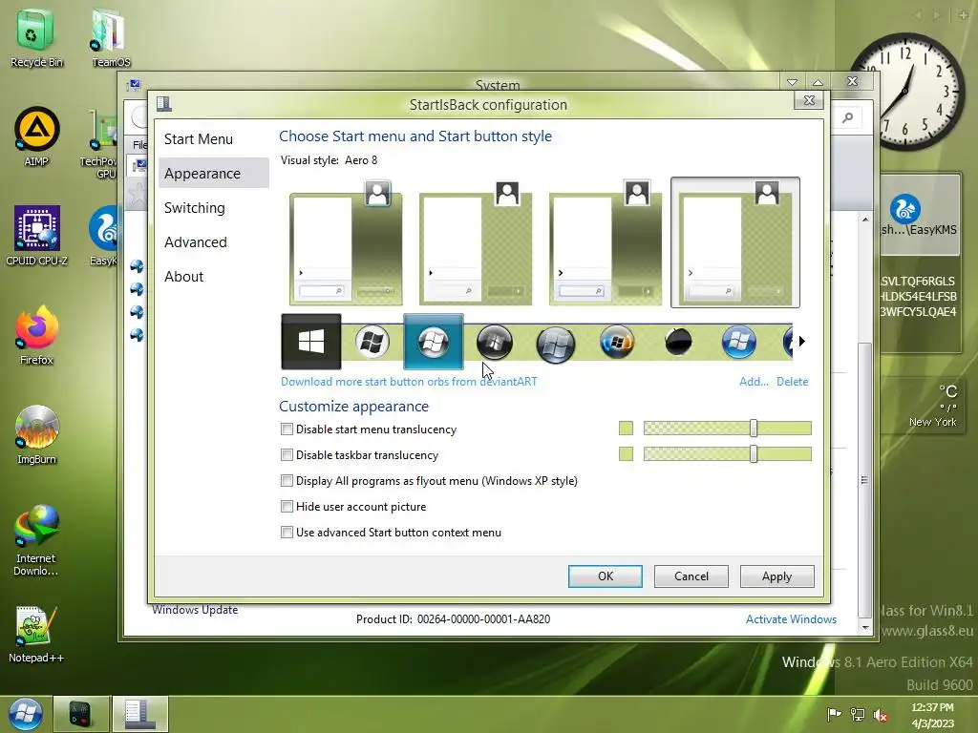Screen dimensions: 978x733
Task: Click the Apply button
Action: (x=776, y=576)
